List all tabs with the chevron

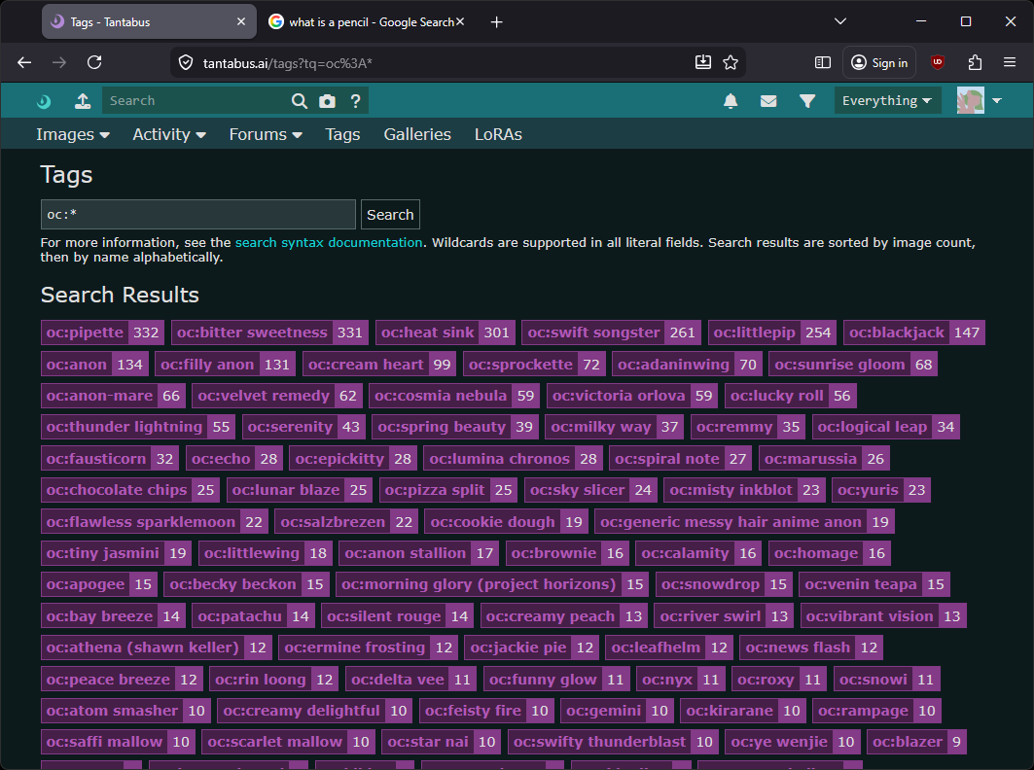839,21
